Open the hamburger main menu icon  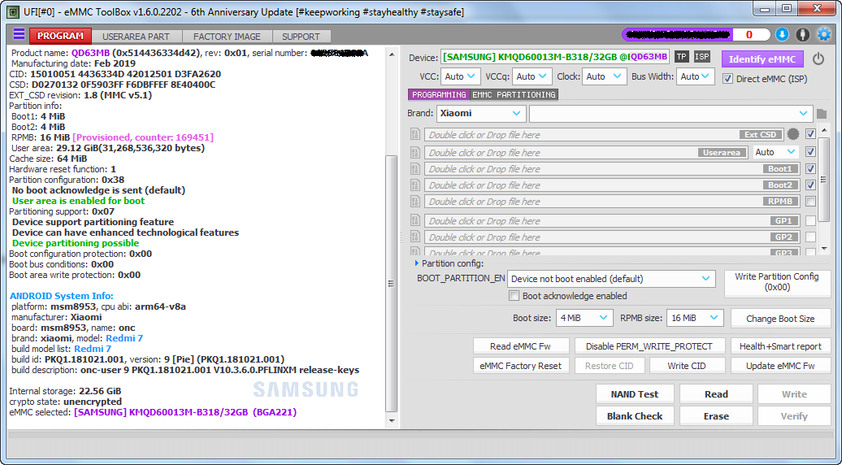pos(19,35)
